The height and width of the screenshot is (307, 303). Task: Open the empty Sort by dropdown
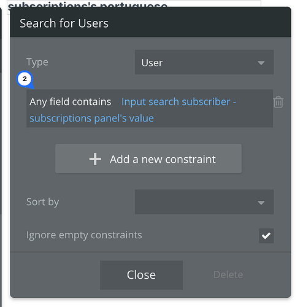(204, 202)
